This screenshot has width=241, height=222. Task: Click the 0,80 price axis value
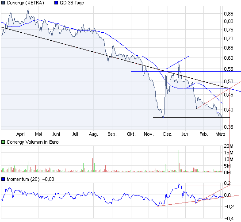point(229,21)
